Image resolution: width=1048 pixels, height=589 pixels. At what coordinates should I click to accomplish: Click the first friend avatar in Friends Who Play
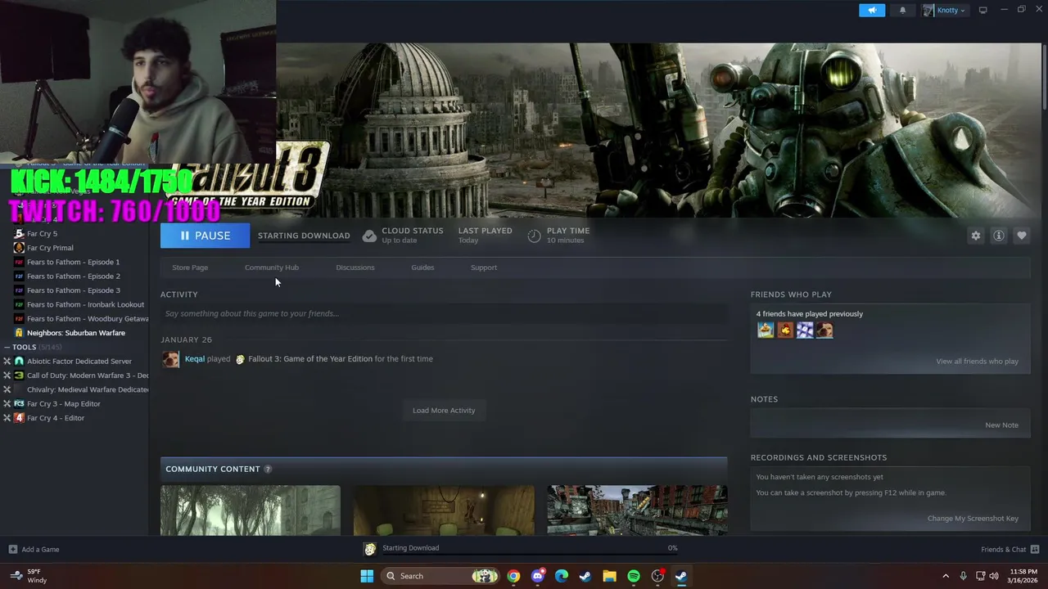point(766,330)
